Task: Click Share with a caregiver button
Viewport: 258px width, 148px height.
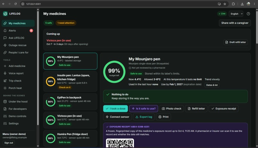Action: pyautogui.click(x=235, y=23)
